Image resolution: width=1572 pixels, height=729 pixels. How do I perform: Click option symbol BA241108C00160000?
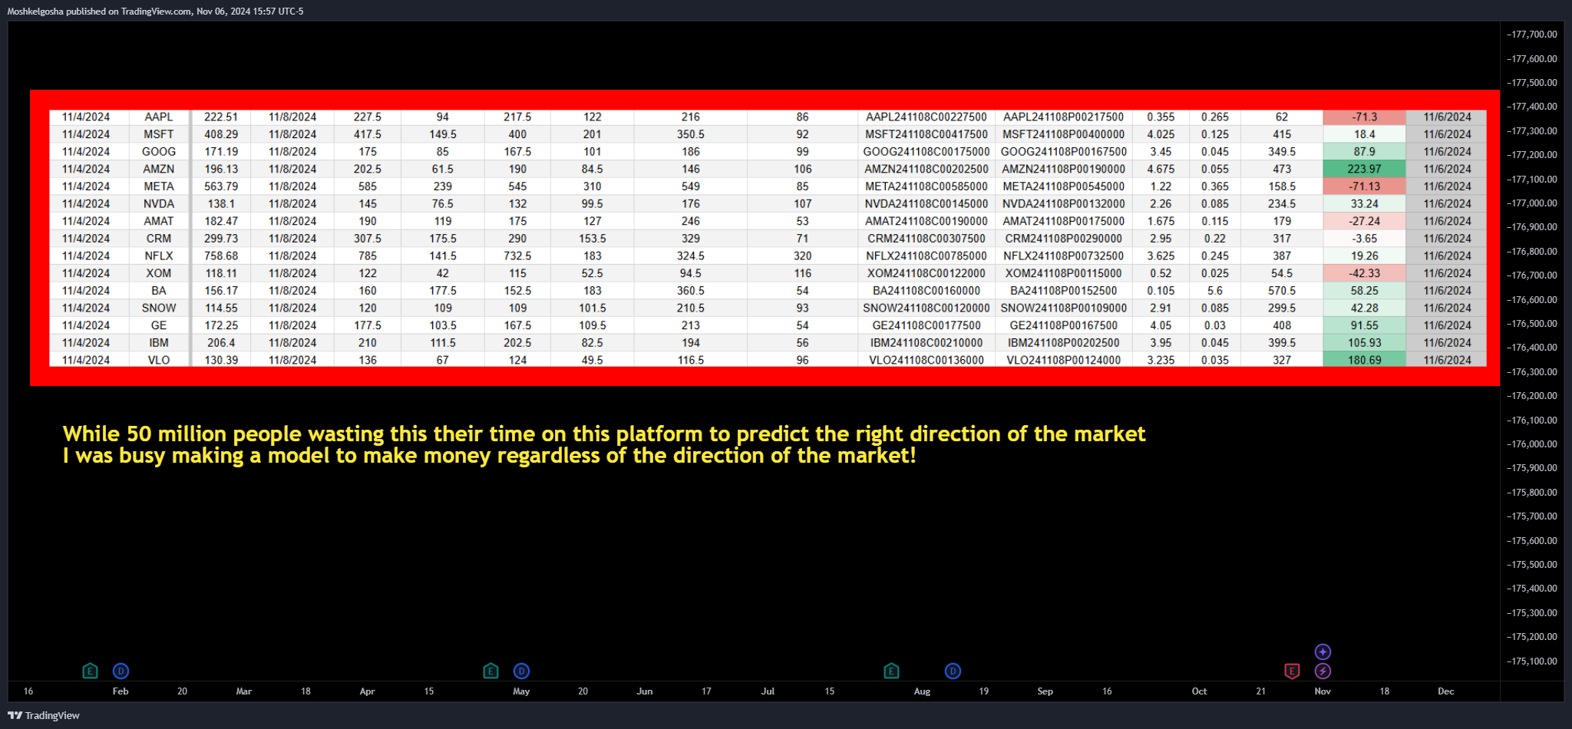(926, 291)
